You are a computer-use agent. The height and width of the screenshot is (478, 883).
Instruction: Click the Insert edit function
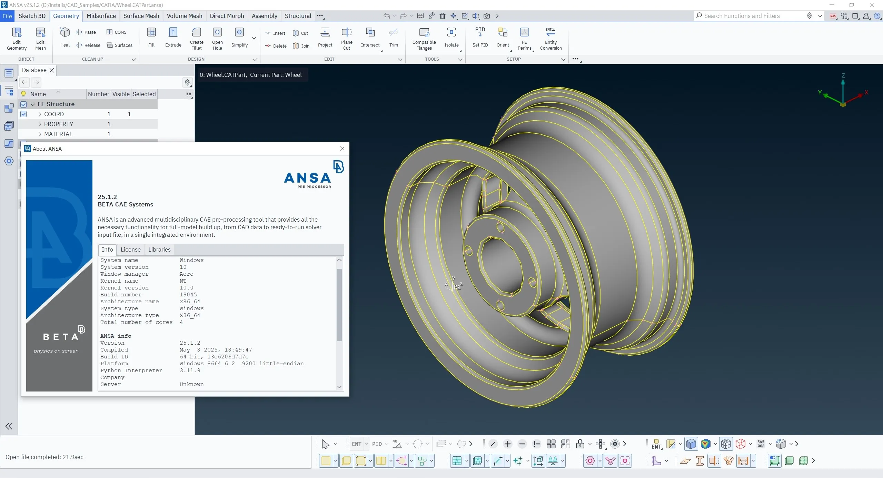[275, 33]
